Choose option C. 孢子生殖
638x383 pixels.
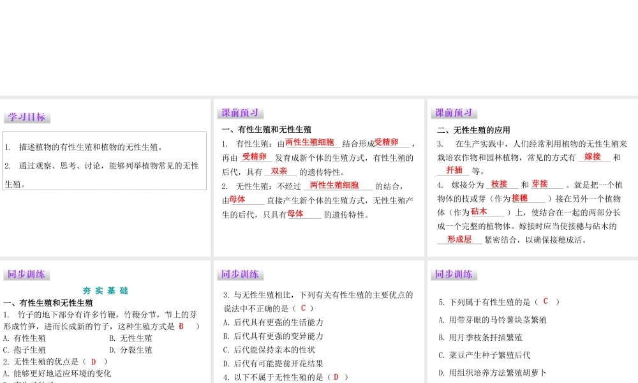click(24, 350)
